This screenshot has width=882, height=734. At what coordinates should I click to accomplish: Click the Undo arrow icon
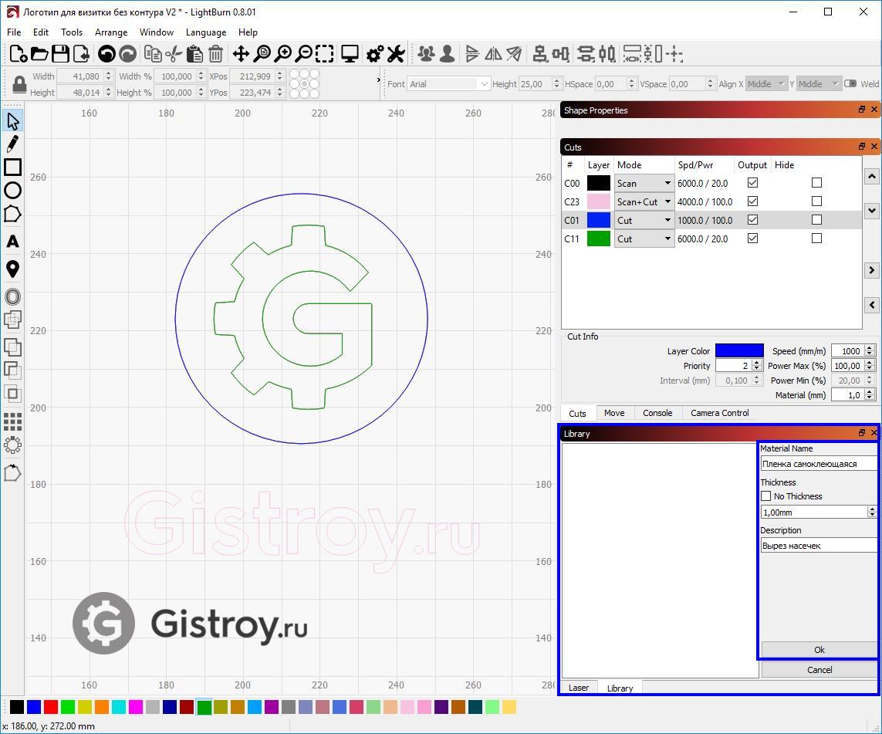tap(107, 54)
